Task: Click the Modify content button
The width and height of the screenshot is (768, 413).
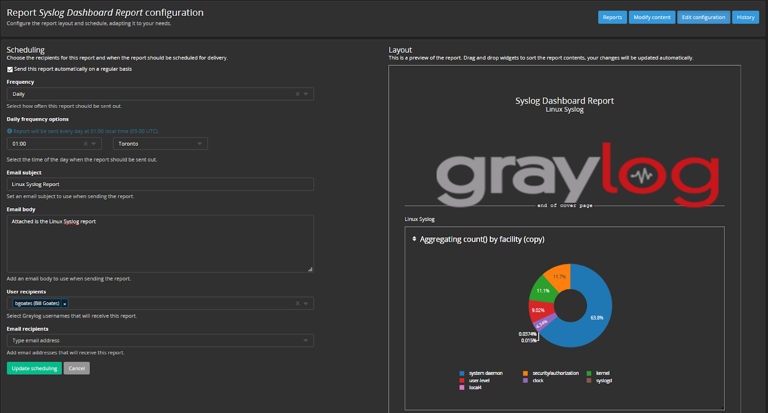Action: tap(652, 17)
